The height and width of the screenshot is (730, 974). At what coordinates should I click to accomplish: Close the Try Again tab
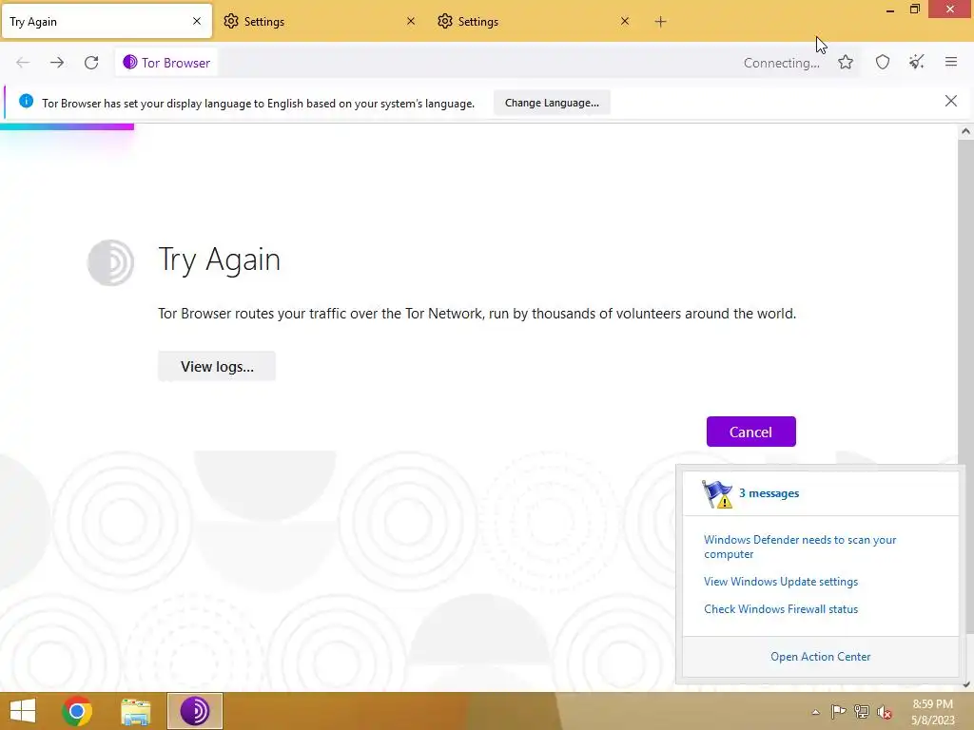[197, 21]
